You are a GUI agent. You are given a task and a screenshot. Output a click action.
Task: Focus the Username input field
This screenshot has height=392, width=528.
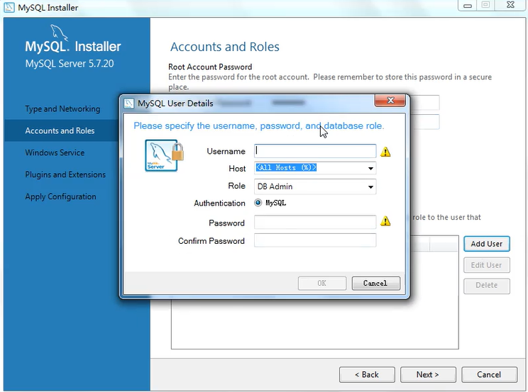point(315,151)
